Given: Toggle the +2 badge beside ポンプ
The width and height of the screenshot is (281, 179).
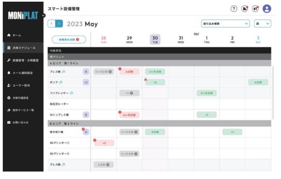Looking at the screenshot, I should 86,82.
